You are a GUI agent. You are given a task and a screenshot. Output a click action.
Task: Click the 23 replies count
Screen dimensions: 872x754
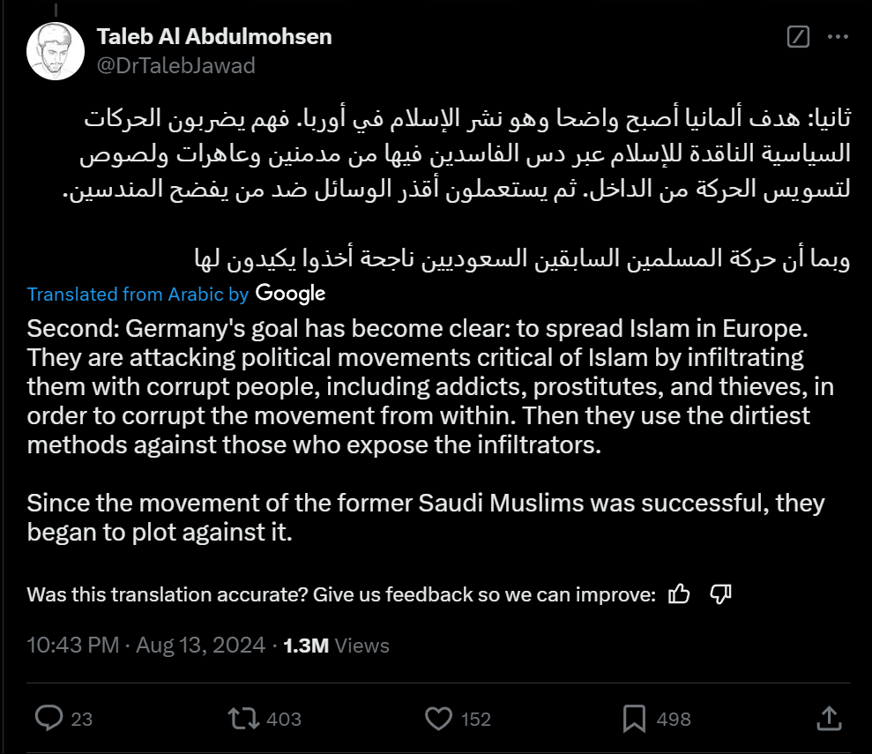click(x=81, y=720)
